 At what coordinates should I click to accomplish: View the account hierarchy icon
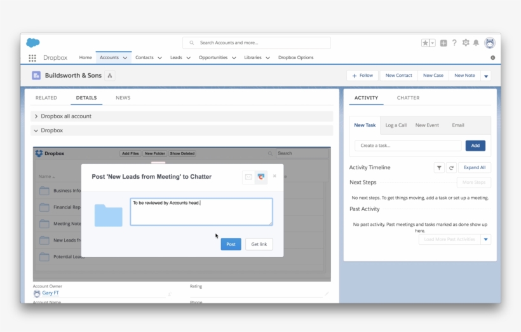110,76
